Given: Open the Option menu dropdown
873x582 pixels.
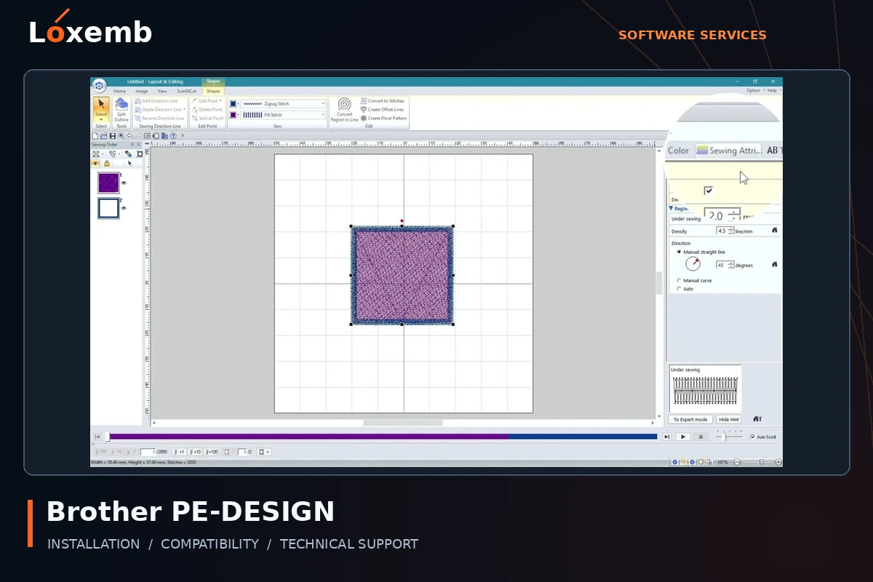Looking at the screenshot, I should point(755,91).
